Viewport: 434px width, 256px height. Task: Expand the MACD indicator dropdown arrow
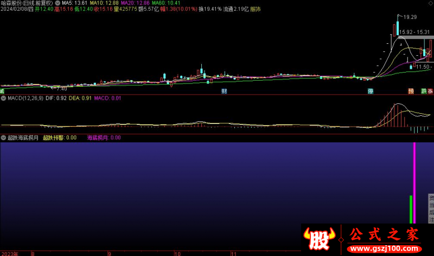point(3,99)
